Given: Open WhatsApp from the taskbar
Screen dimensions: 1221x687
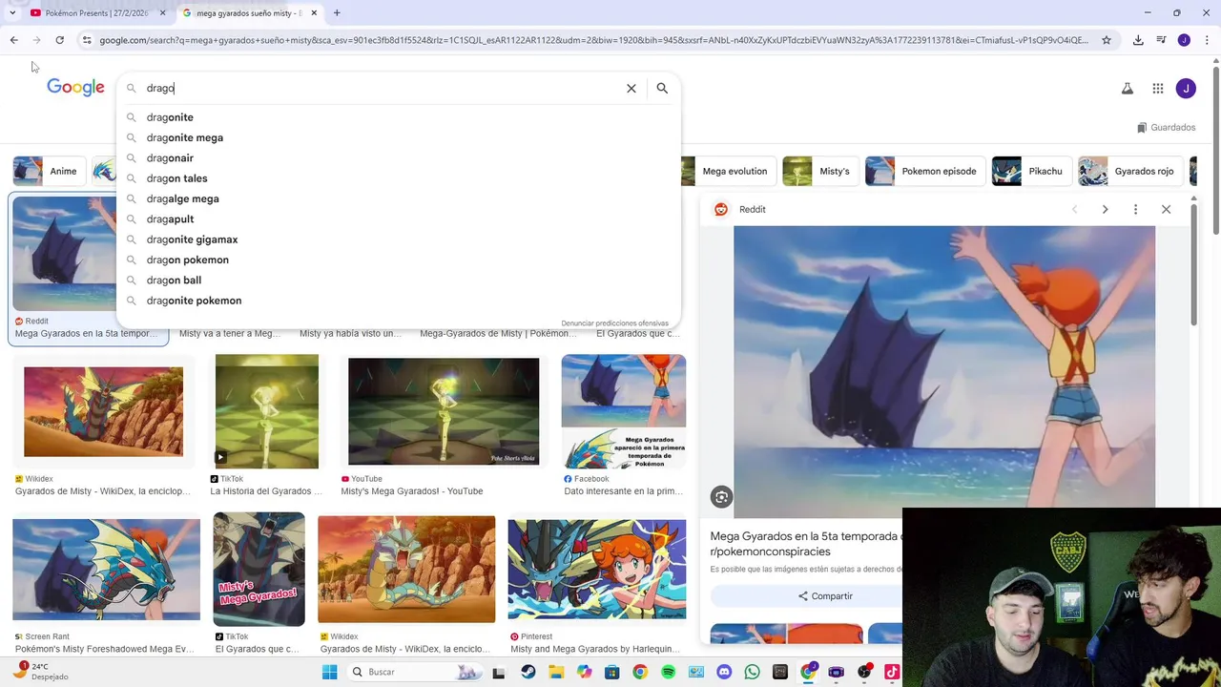Looking at the screenshot, I should [x=752, y=672].
